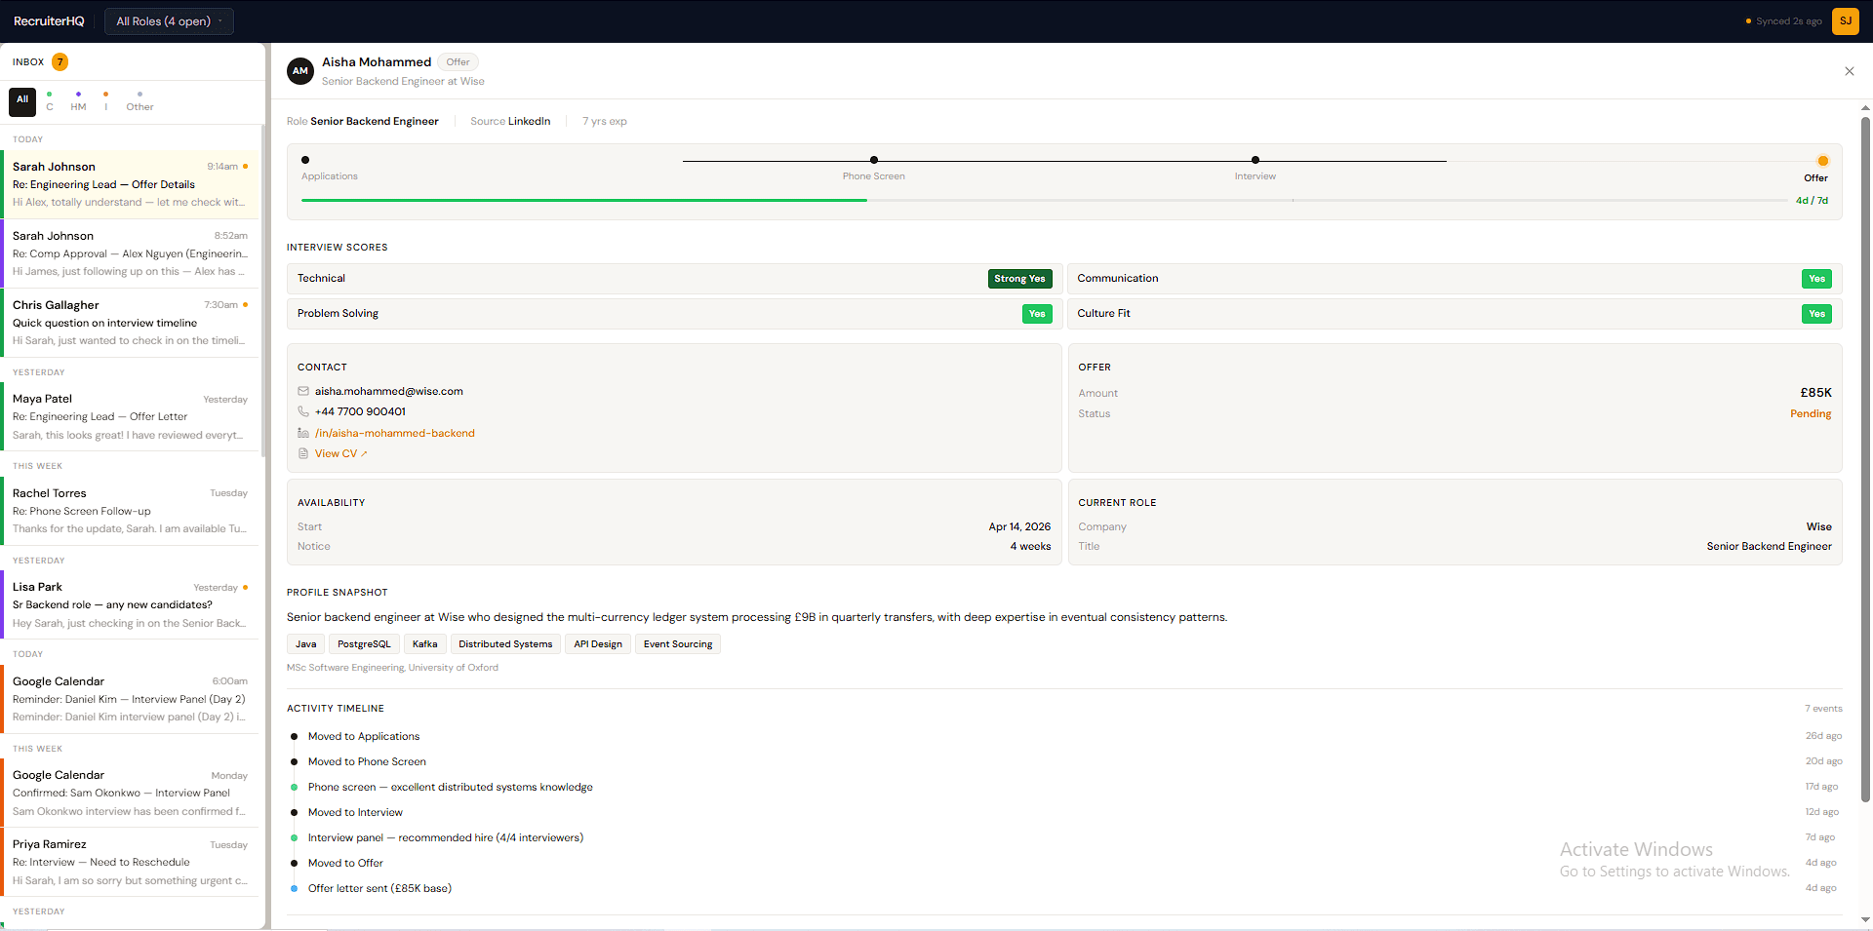Screen dimensions: 1873x931
Task: Click the SJ profile avatar in the top bar
Action: coord(1845,20)
